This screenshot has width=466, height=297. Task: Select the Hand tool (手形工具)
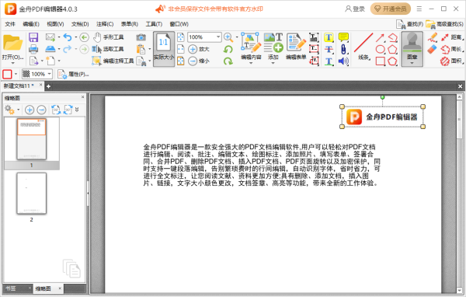pos(108,37)
